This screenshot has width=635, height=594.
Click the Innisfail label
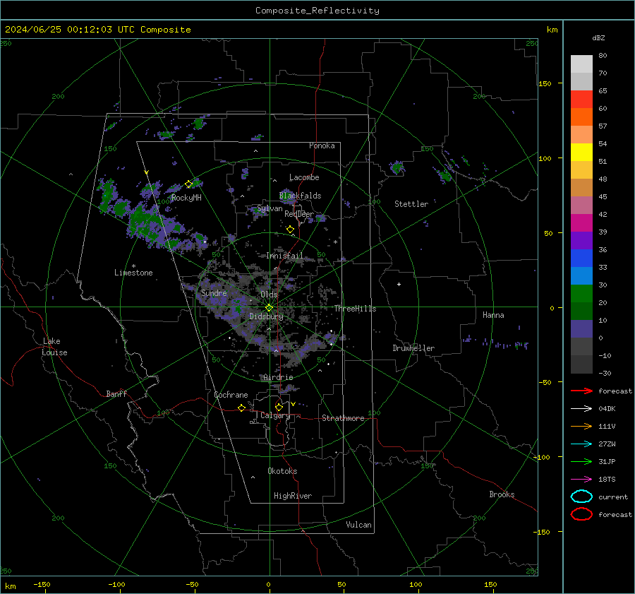tap(284, 256)
